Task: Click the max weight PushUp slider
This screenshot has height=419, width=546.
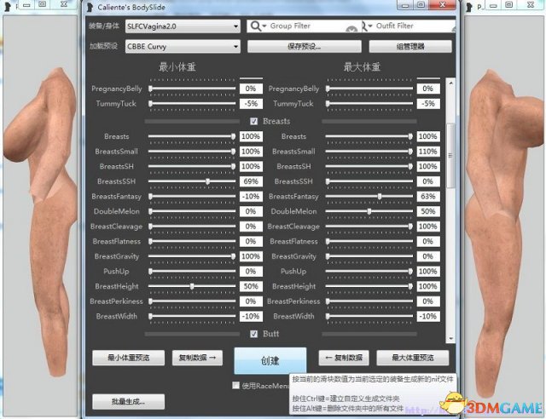Action: (369, 271)
